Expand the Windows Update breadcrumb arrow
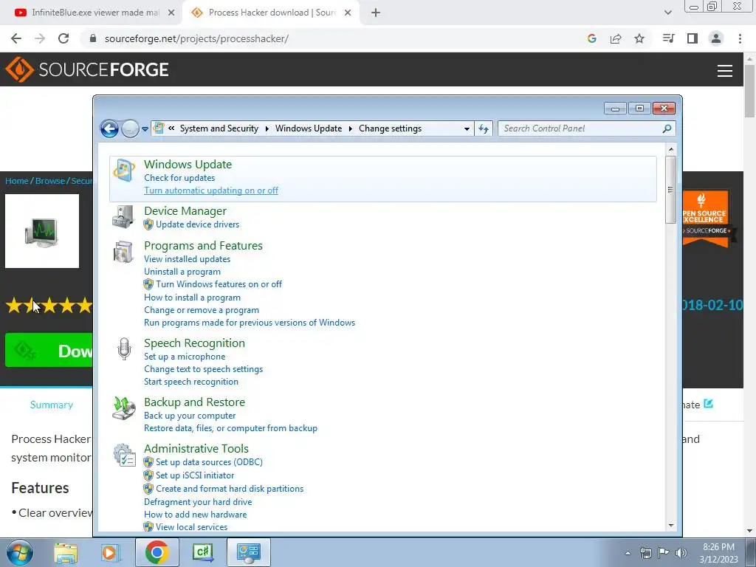Image resolution: width=756 pixels, height=567 pixels. click(x=350, y=128)
